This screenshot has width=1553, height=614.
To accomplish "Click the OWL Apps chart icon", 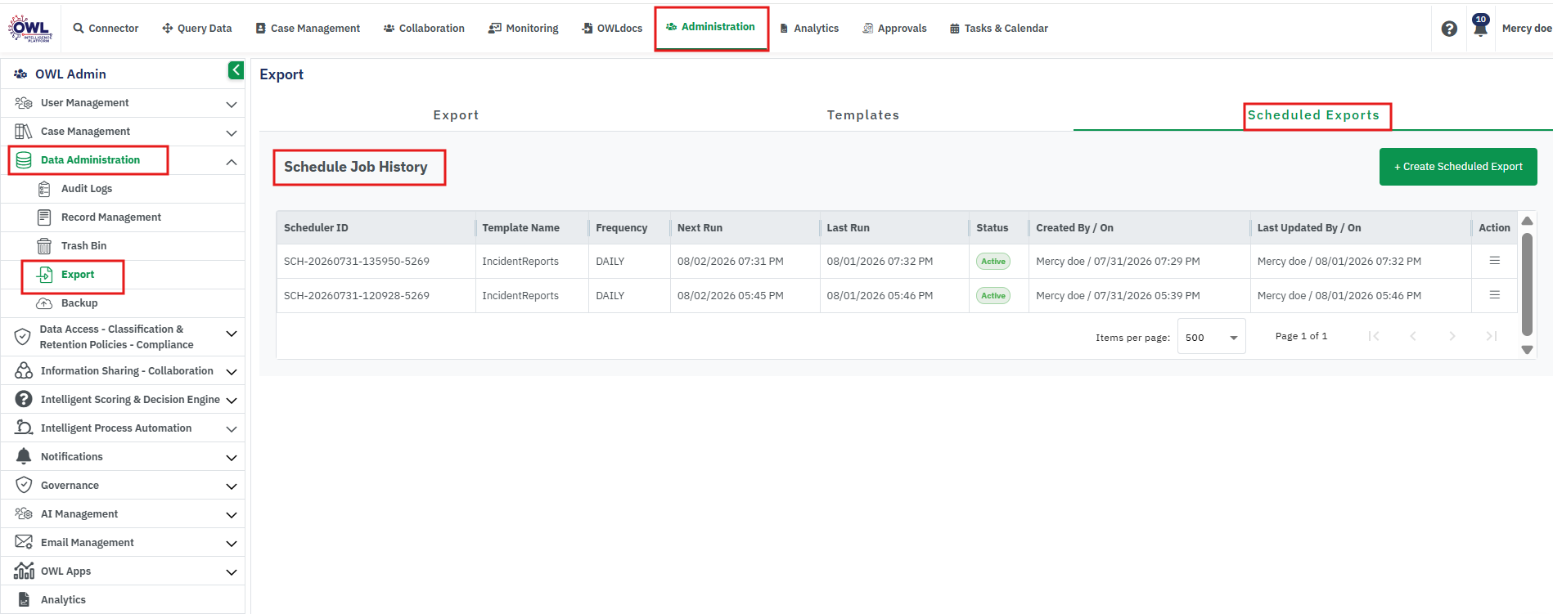I will [24, 571].
